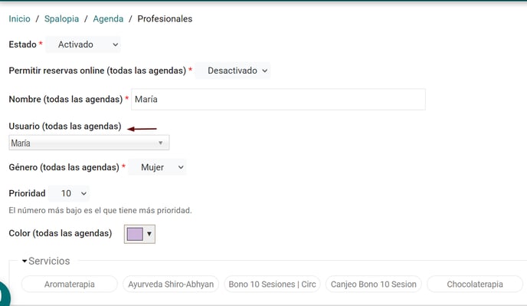
Task: Open the Spalopia breadcrumb link
Action: pos(61,19)
